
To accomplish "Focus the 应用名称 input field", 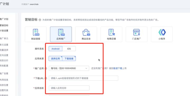I will 69,88.
